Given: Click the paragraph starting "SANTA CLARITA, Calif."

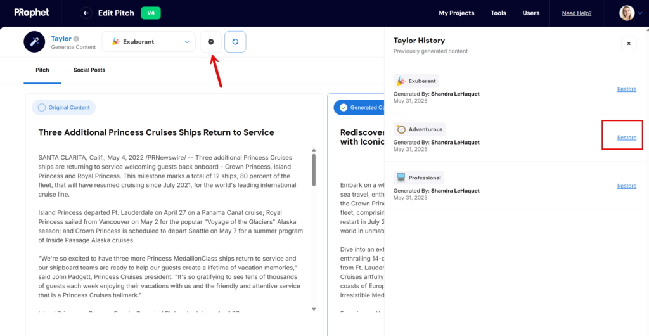Looking at the screenshot, I should tap(167, 176).
